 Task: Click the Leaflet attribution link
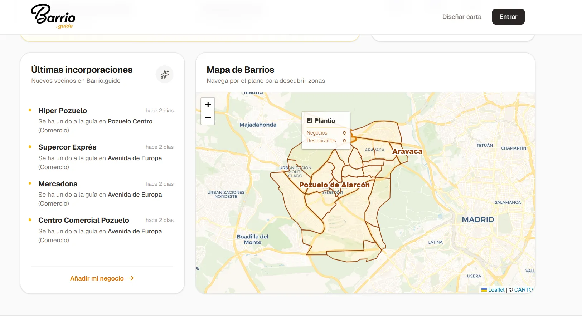pyautogui.click(x=496, y=290)
